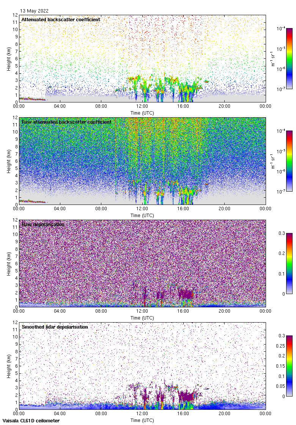
Task: Click the colour bar beside Raw attenuated backscatter plot
Action: click(290, 161)
